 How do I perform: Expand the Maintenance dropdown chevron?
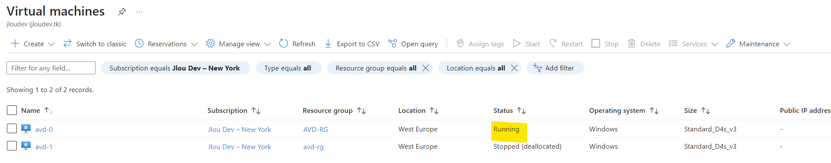(786, 44)
